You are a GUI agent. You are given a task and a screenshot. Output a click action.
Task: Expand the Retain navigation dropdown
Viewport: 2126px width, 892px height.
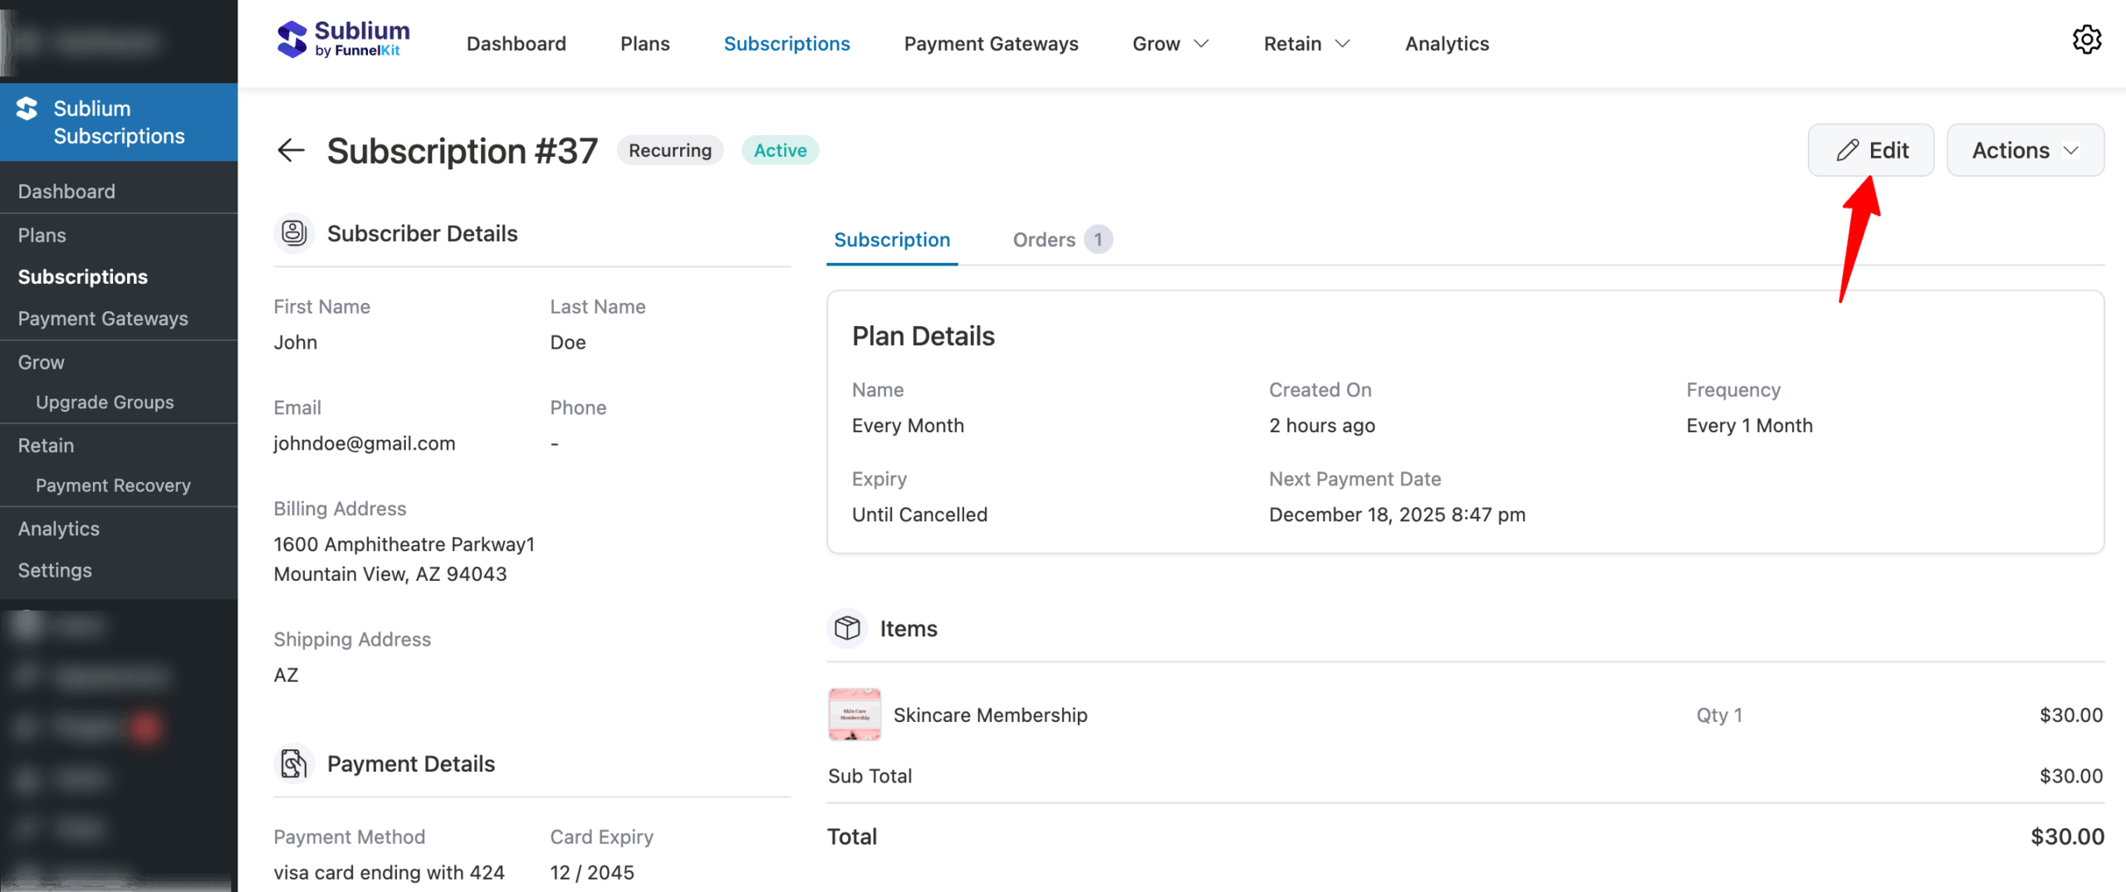point(1305,43)
